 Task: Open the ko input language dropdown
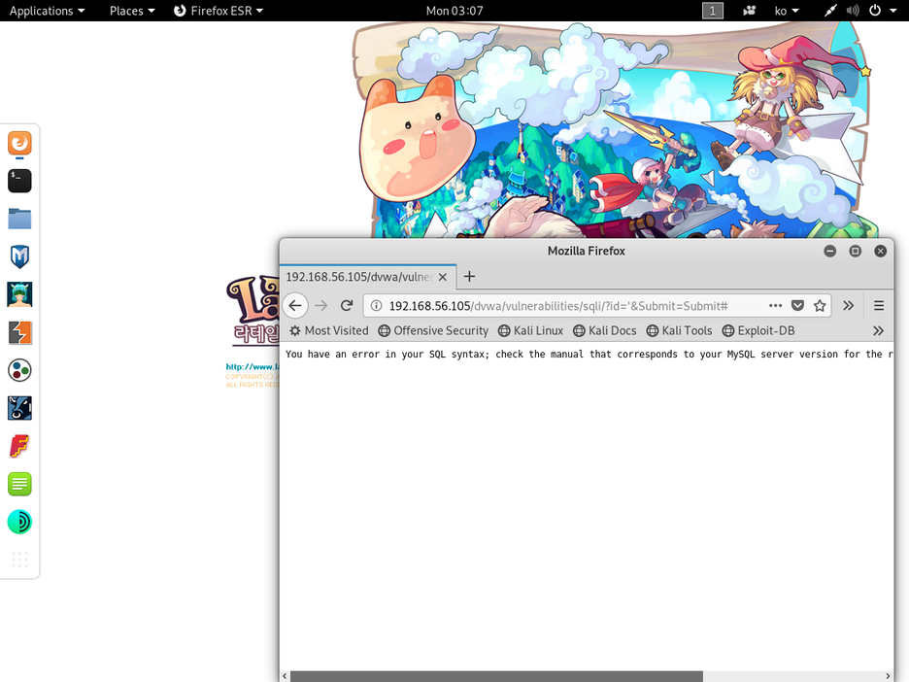[787, 11]
